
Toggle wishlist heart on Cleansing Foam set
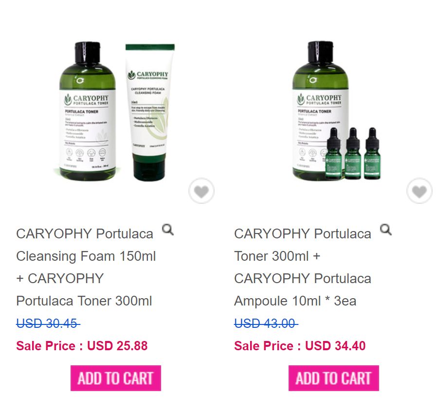pos(201,191)
